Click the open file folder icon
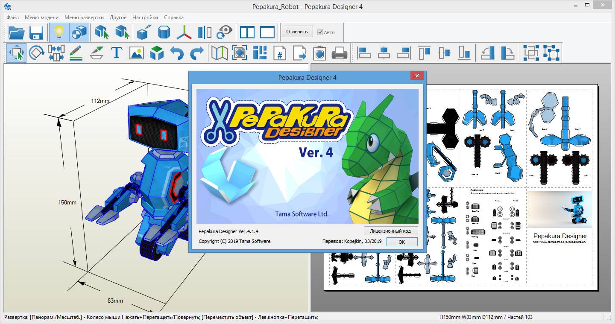This screenshot has height=324, width=615. [17, 32]
